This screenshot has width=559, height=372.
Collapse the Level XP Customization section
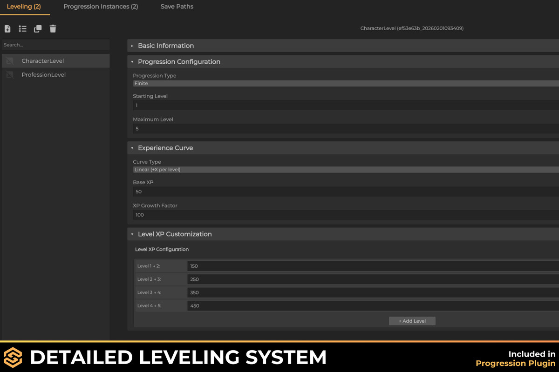pyautogui.click(x=343, y=234)
